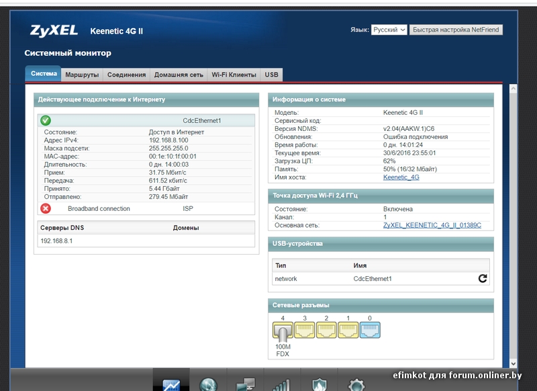Click the Тип column header in USB table
Viewport: 537px width, 391px height.
click(281, 265)
